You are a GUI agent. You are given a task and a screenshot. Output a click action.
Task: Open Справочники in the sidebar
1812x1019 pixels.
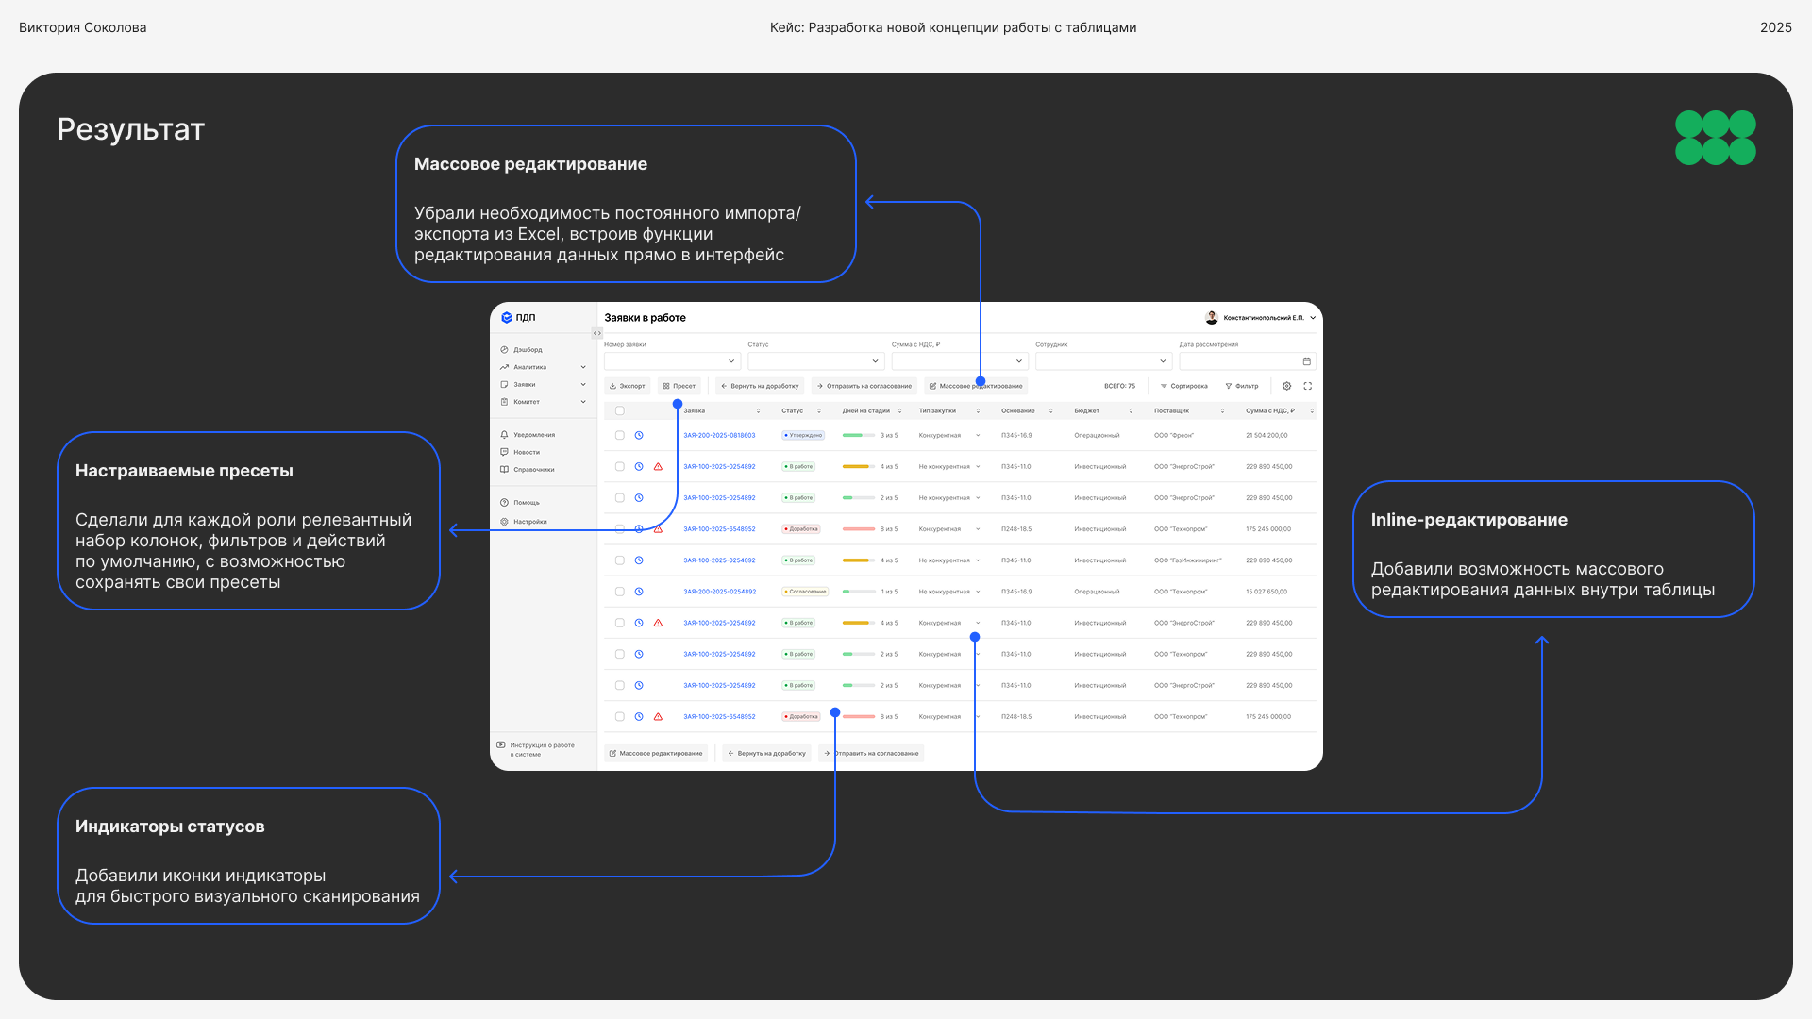(533, 470)
